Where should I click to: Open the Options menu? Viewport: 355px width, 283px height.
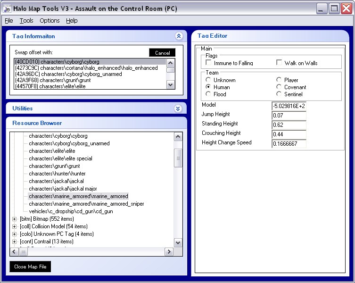pyautogui.click(x=50, y=21)
